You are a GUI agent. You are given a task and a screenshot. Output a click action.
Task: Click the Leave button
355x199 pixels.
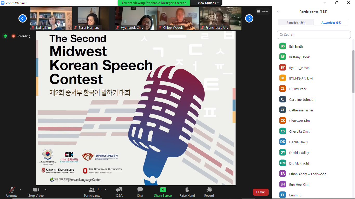261,192
